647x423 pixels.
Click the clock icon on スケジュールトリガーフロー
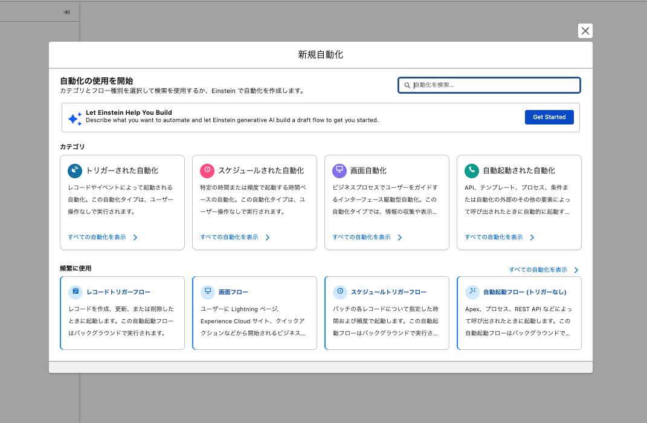339,292
